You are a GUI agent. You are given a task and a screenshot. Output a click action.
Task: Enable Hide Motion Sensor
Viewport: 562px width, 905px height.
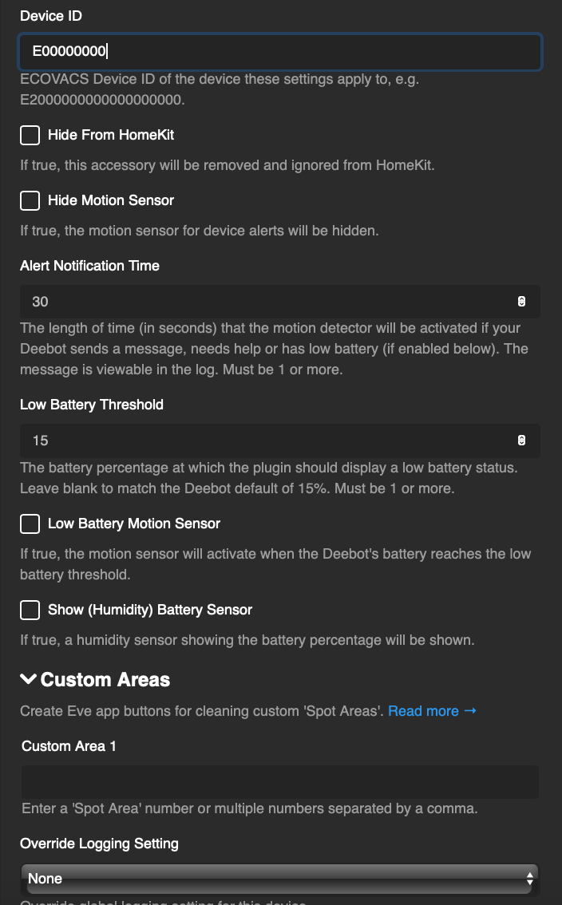30,200
